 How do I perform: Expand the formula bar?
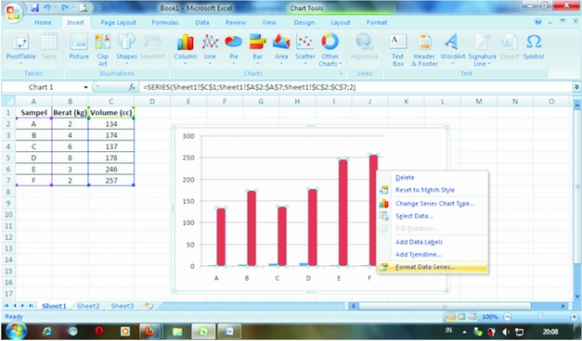pos(576,87)
